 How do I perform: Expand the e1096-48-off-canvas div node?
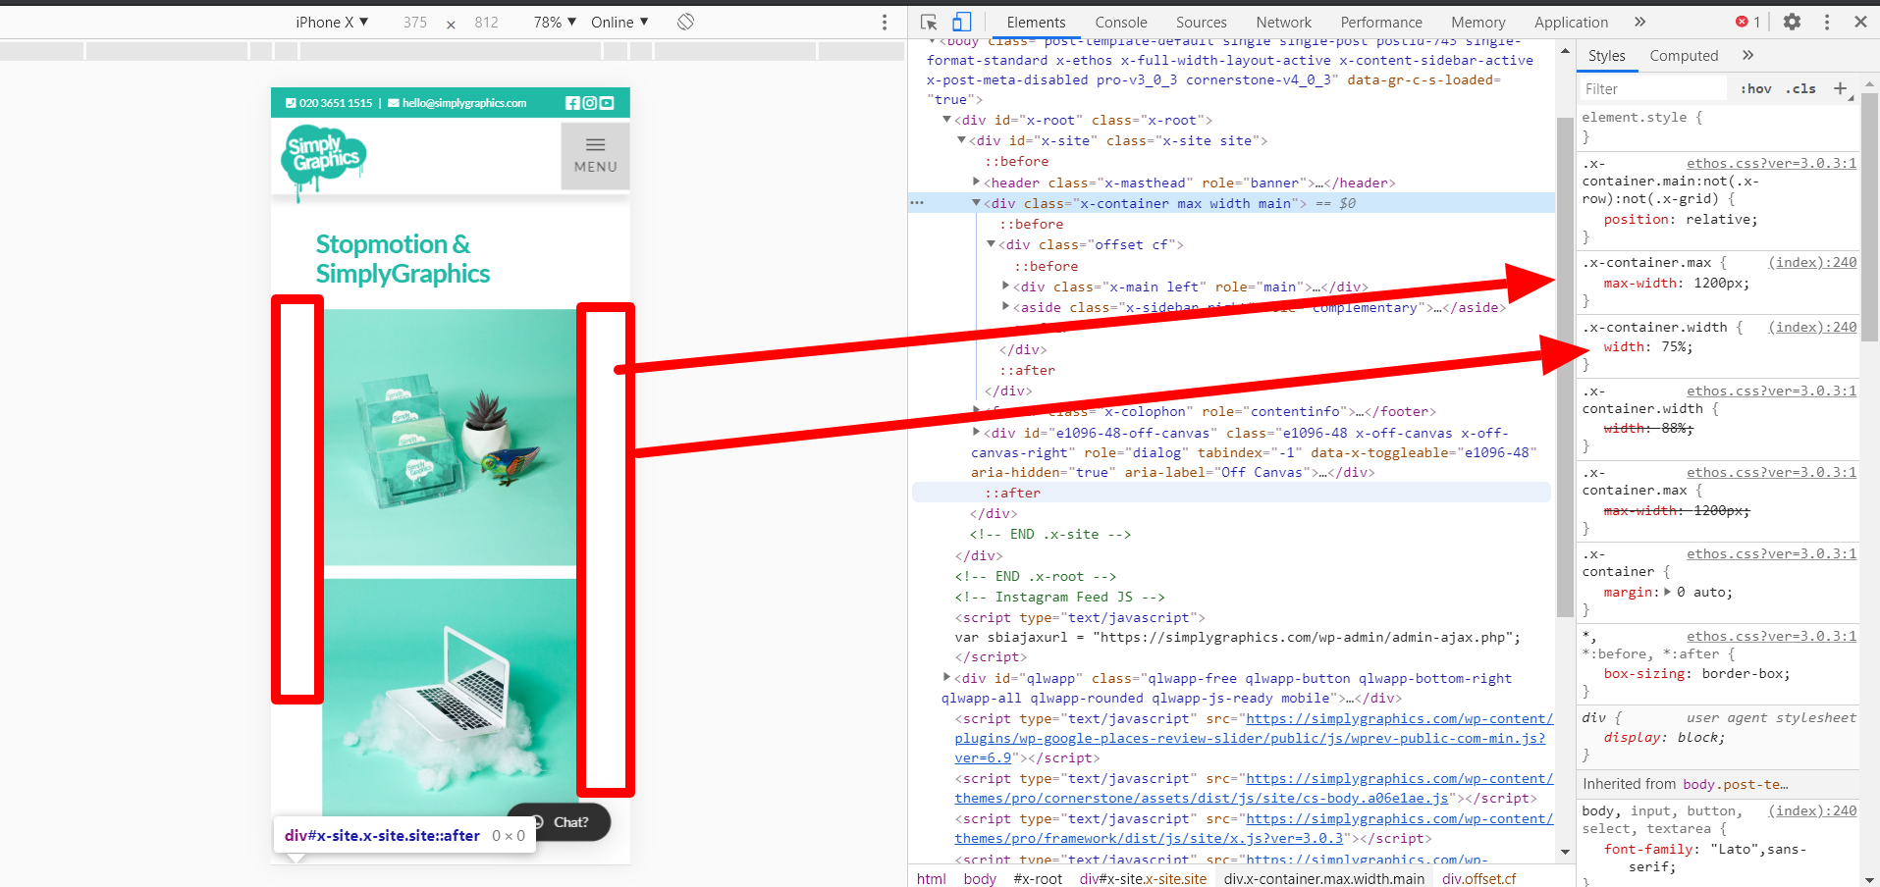click(x=976, y=432)
